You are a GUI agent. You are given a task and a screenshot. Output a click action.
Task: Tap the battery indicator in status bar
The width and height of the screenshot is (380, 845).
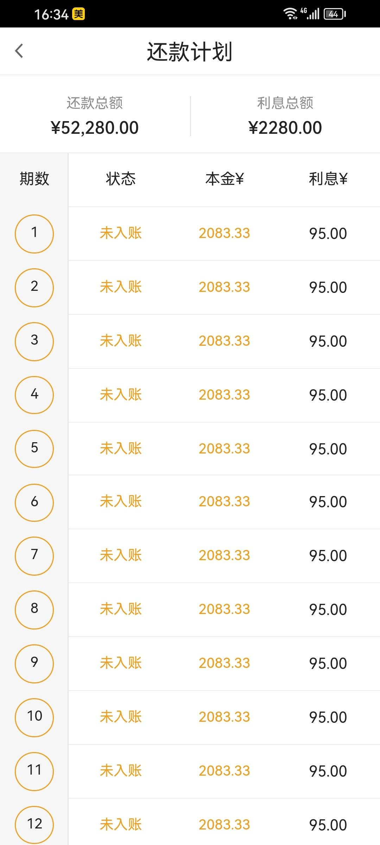(335, 14)
